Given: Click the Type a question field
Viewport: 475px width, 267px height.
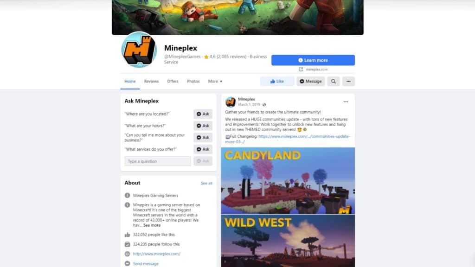Looking at the screenshot, I should click(158, 161).
